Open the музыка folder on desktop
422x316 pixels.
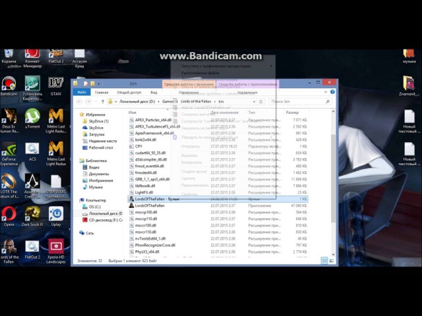409,56
